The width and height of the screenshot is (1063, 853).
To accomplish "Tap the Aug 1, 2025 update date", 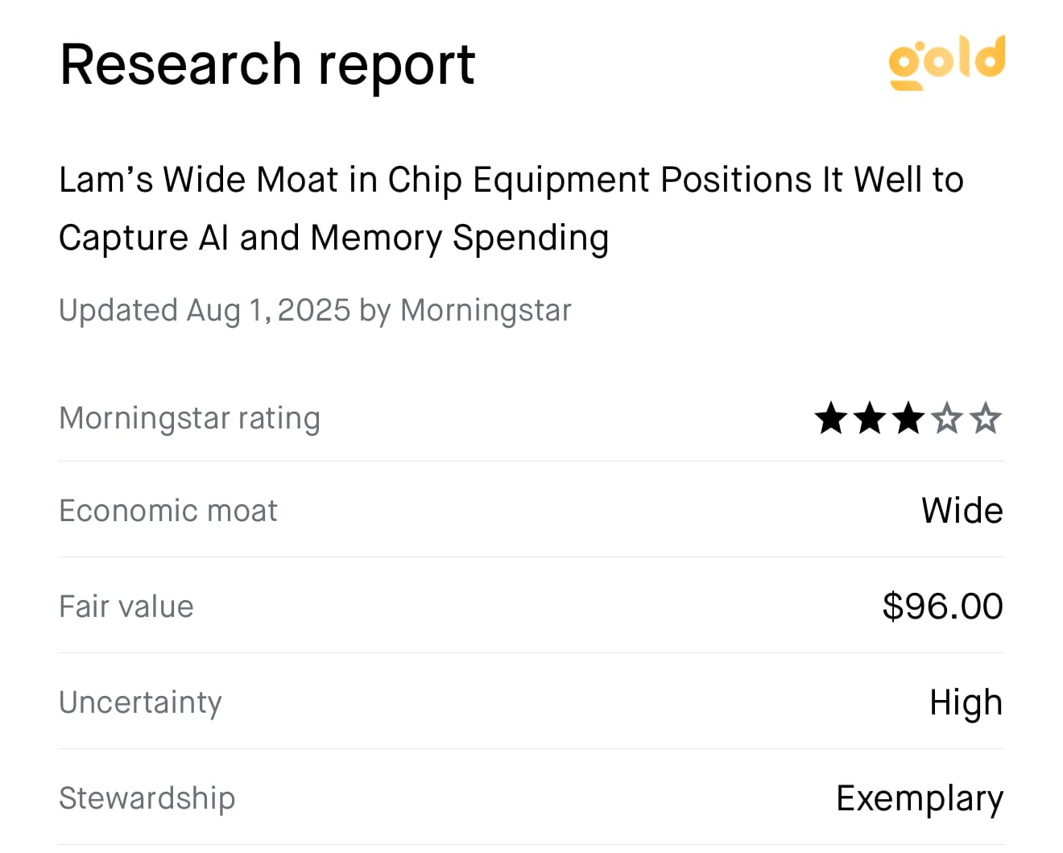I will pos(268,311).
